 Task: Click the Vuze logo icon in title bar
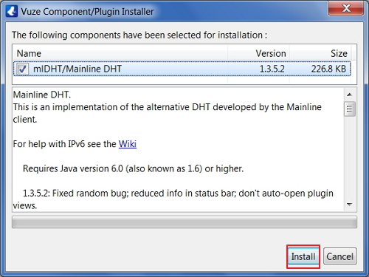[12, 11]
